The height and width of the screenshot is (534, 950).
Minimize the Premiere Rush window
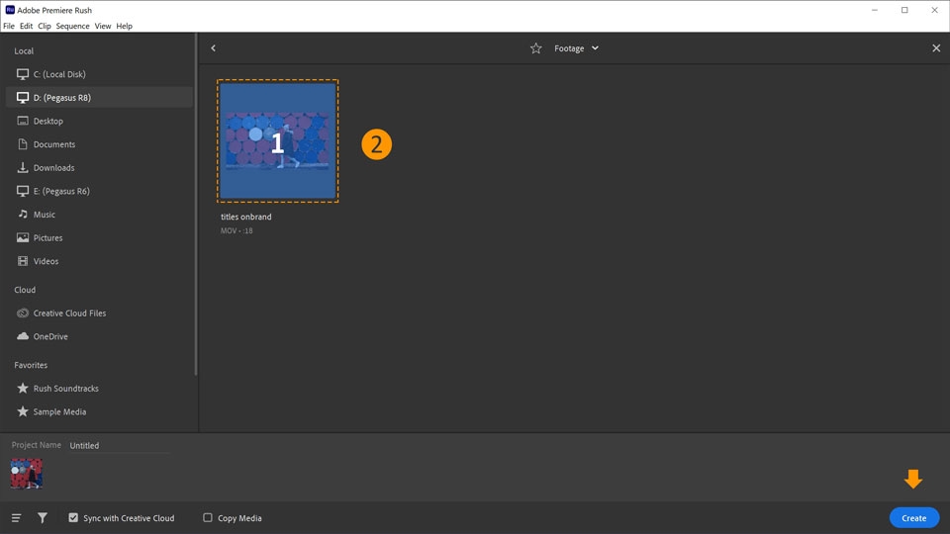click(874, 10)
